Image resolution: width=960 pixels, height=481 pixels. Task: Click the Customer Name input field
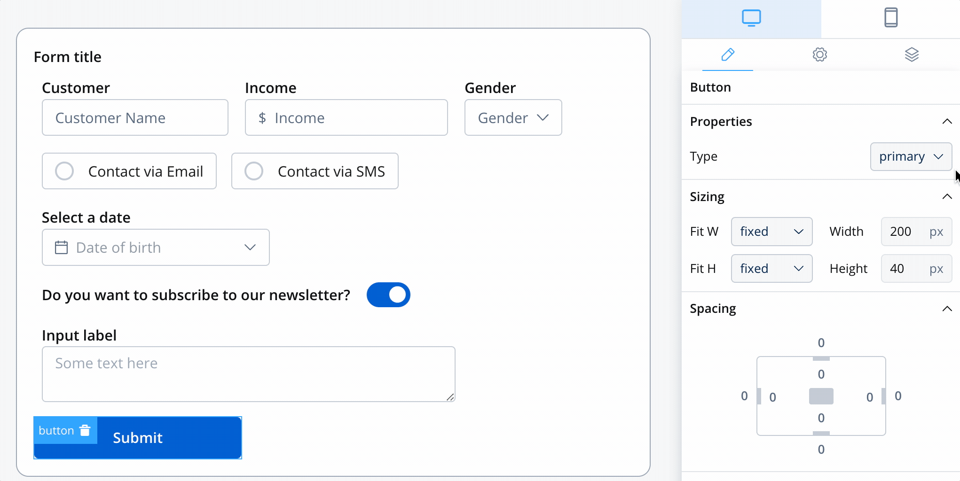click(135, 117)
